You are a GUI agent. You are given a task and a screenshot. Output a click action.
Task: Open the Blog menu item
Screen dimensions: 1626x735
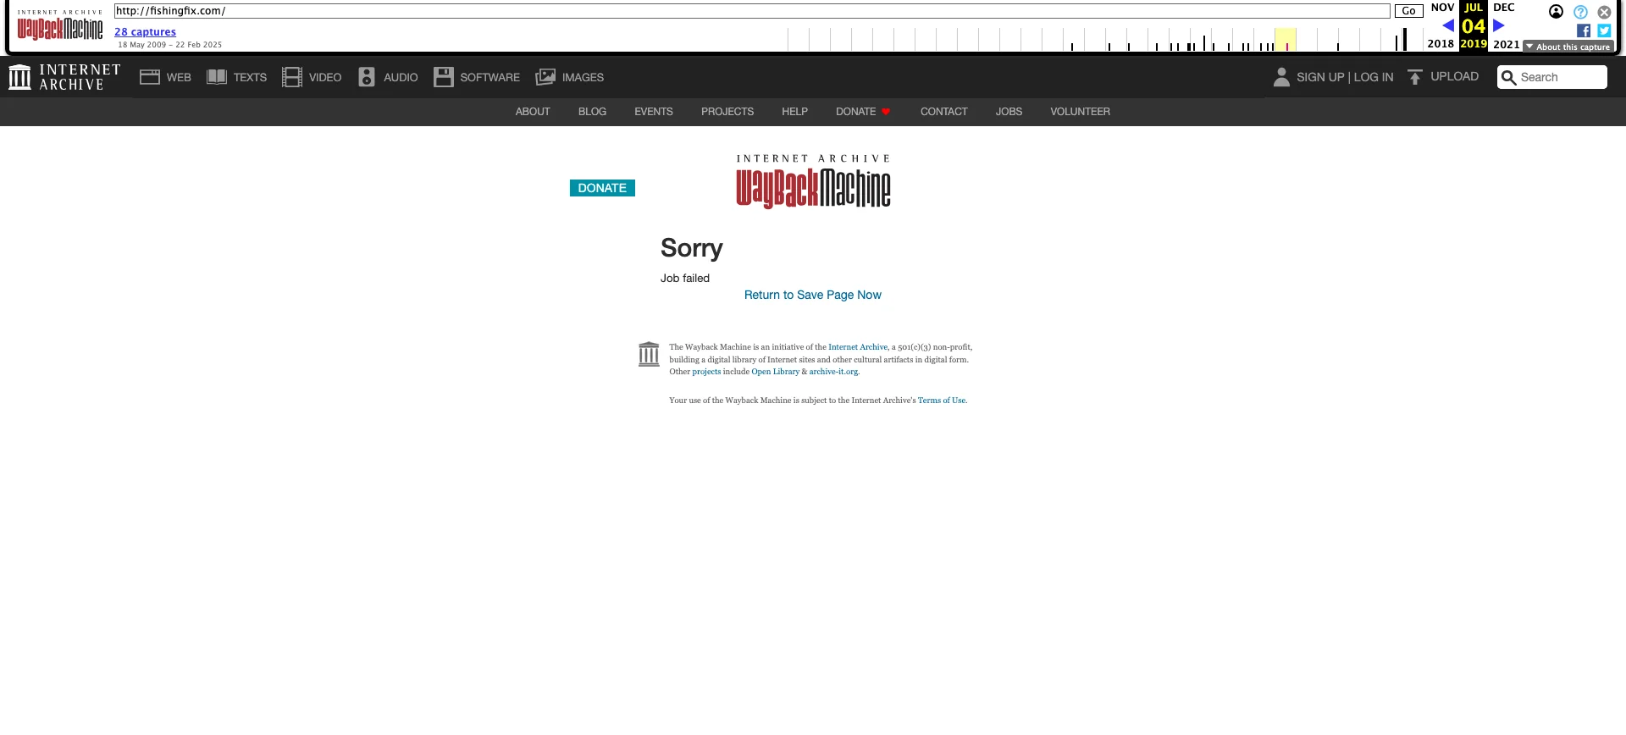tap(592, 112)
